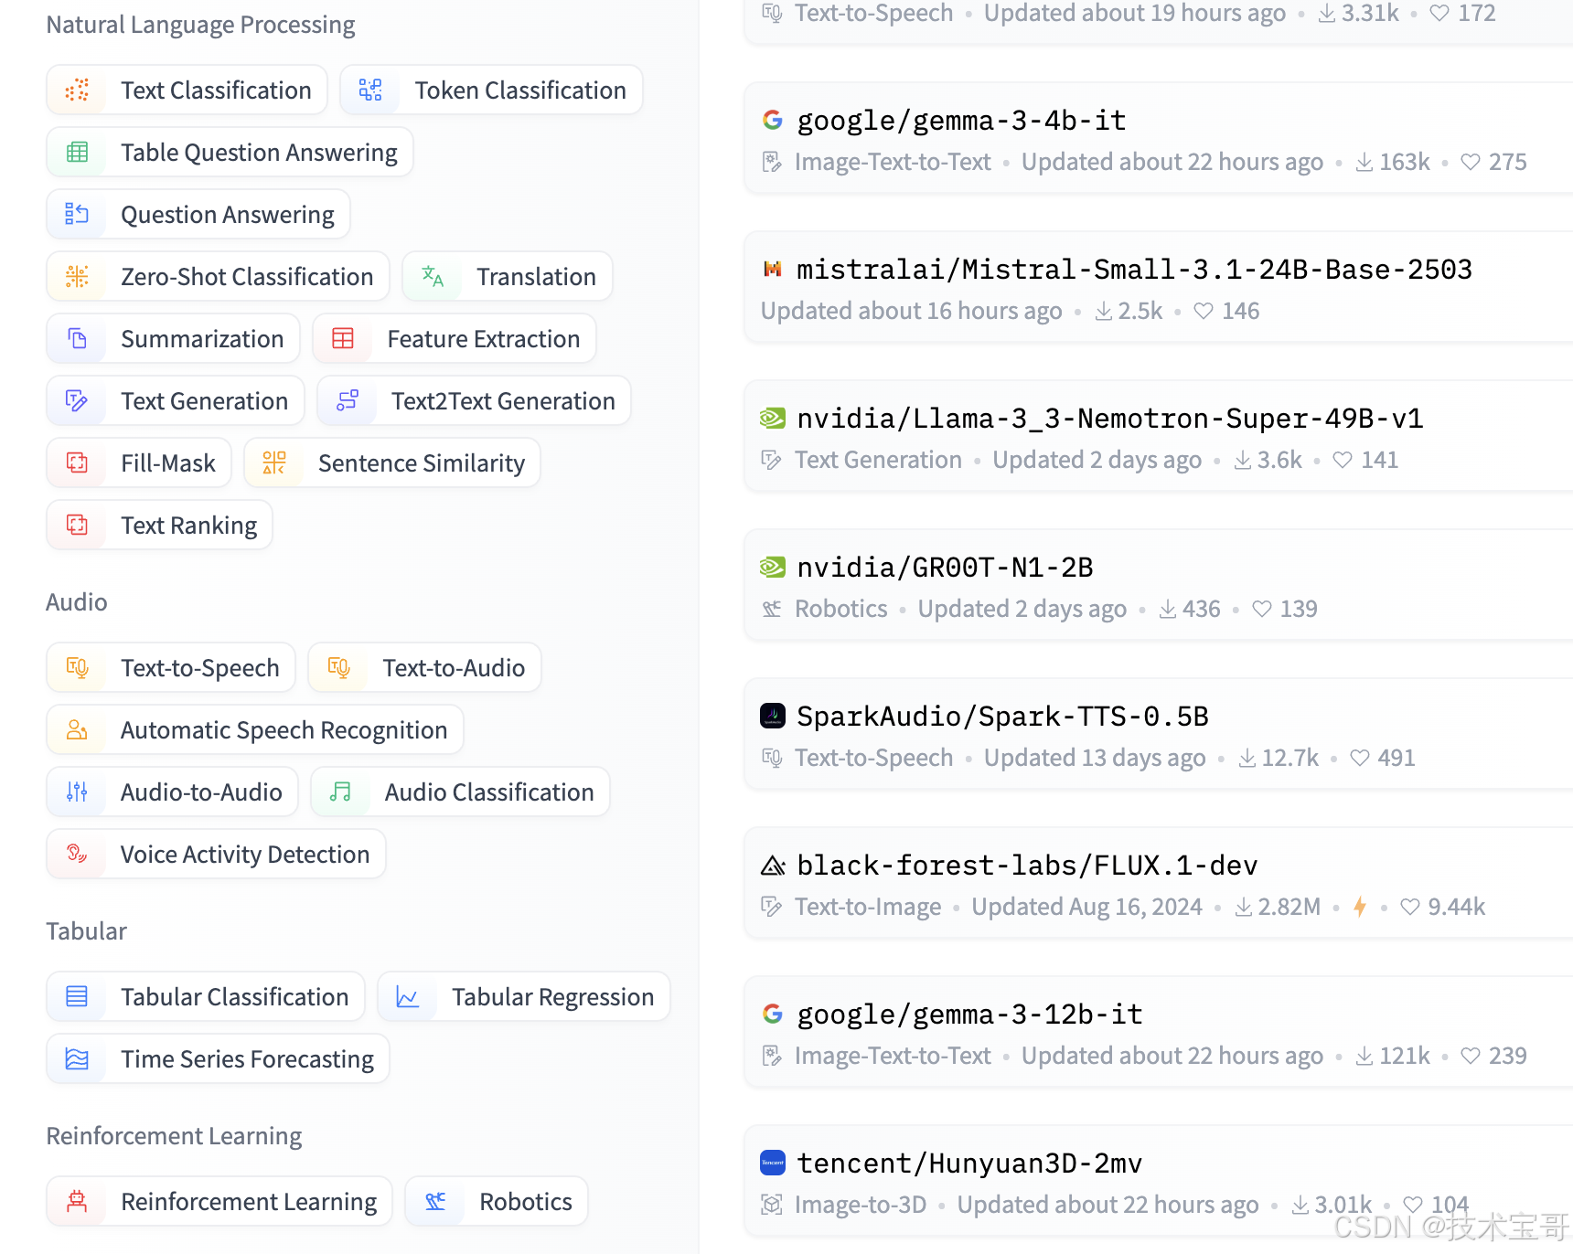Click the 163k downloads count
Viewport: 1573px width, 1254px height.
point(1393,162)
